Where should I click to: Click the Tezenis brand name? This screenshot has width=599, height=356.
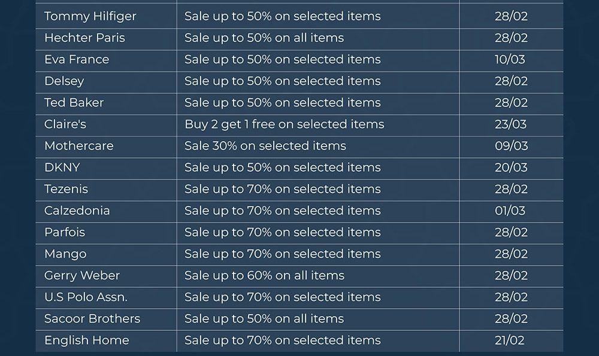coord(66,189)
